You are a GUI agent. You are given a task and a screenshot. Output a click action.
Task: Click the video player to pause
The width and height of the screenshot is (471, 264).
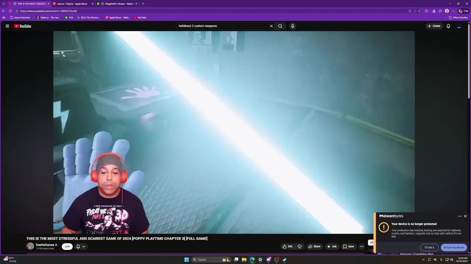234,132
